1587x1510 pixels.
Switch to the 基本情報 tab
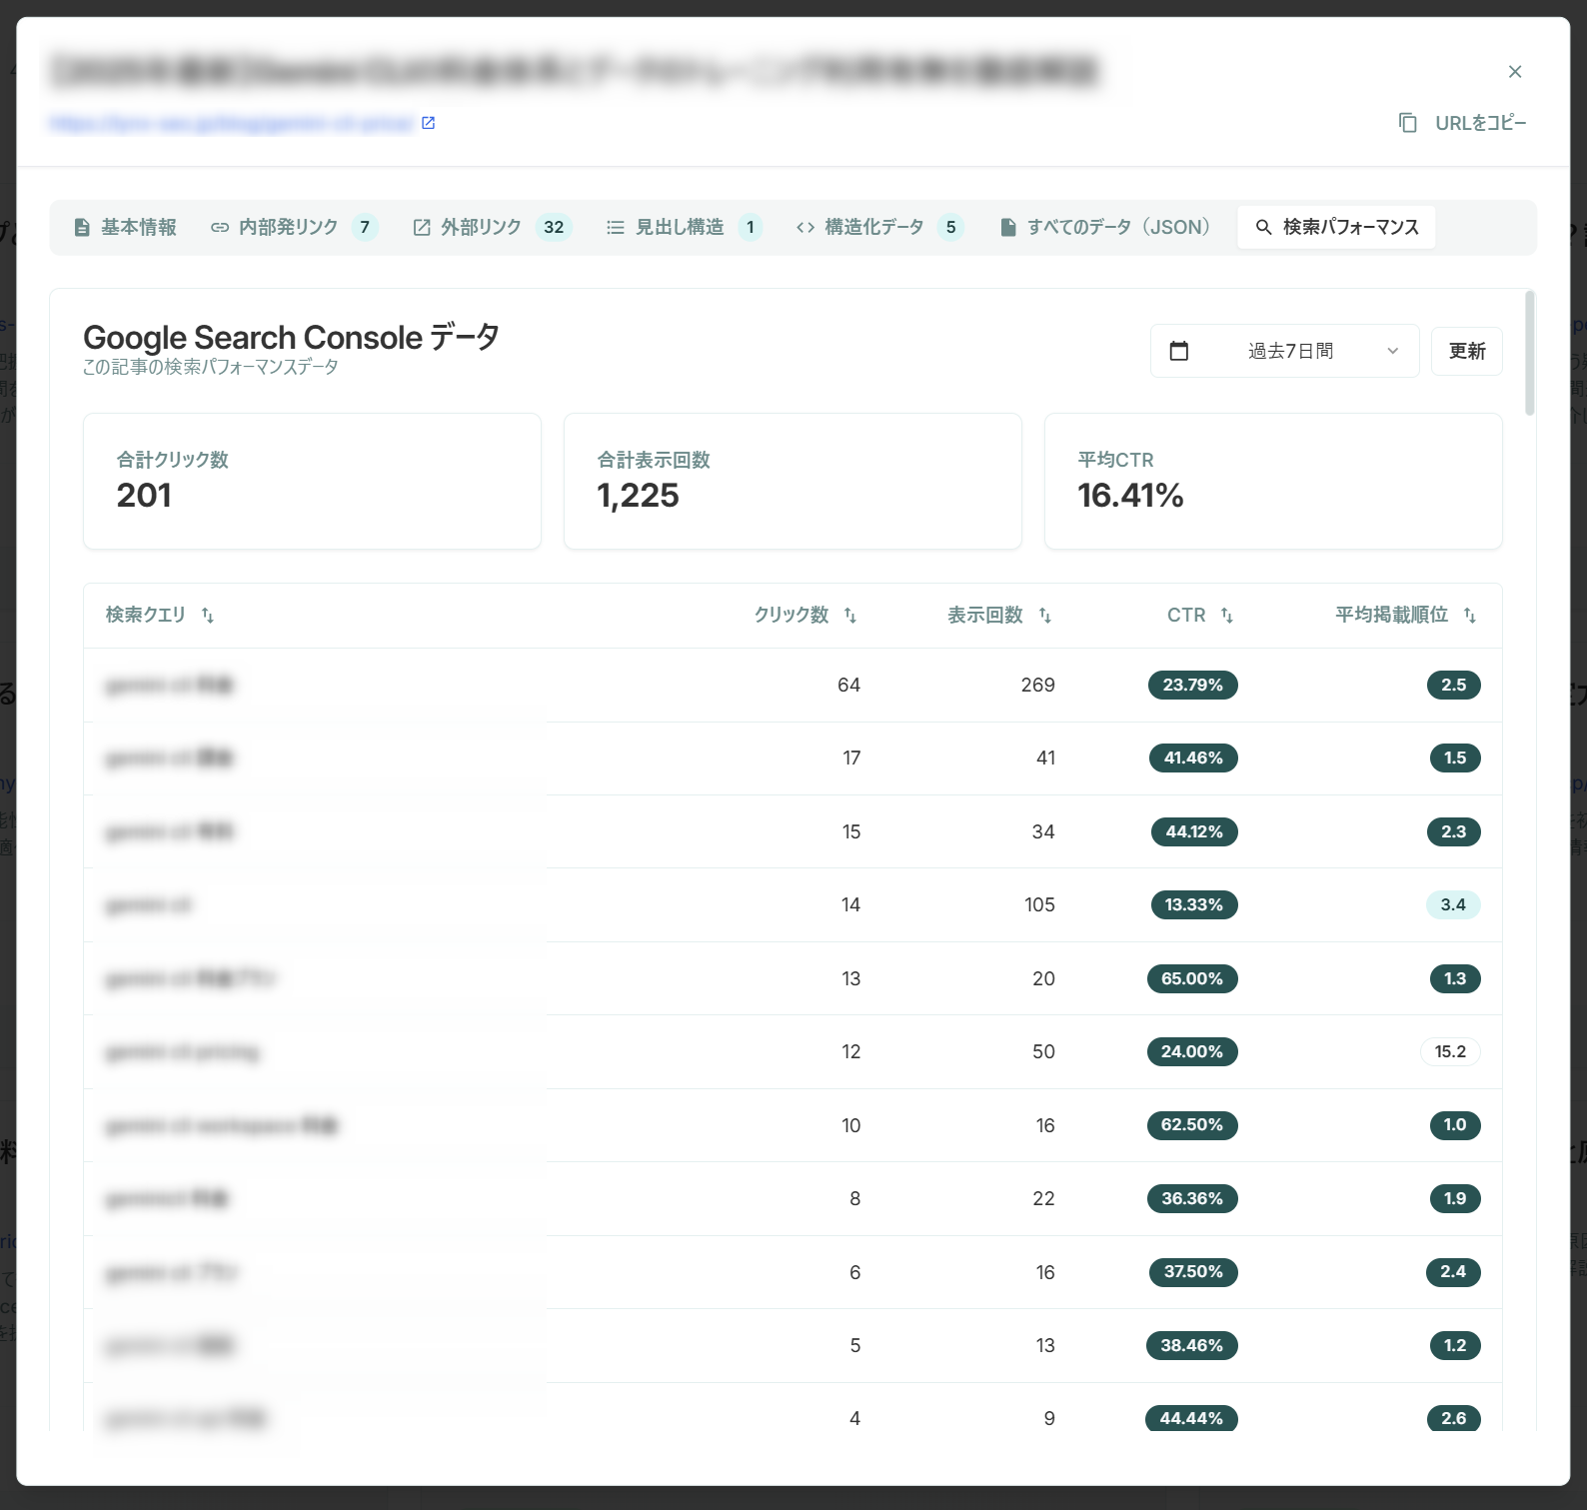[126, 228]
